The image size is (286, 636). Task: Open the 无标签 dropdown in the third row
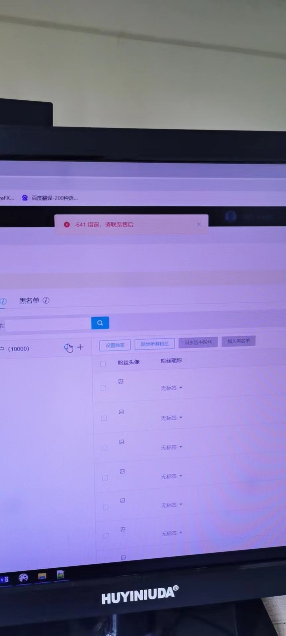[171, 448]
